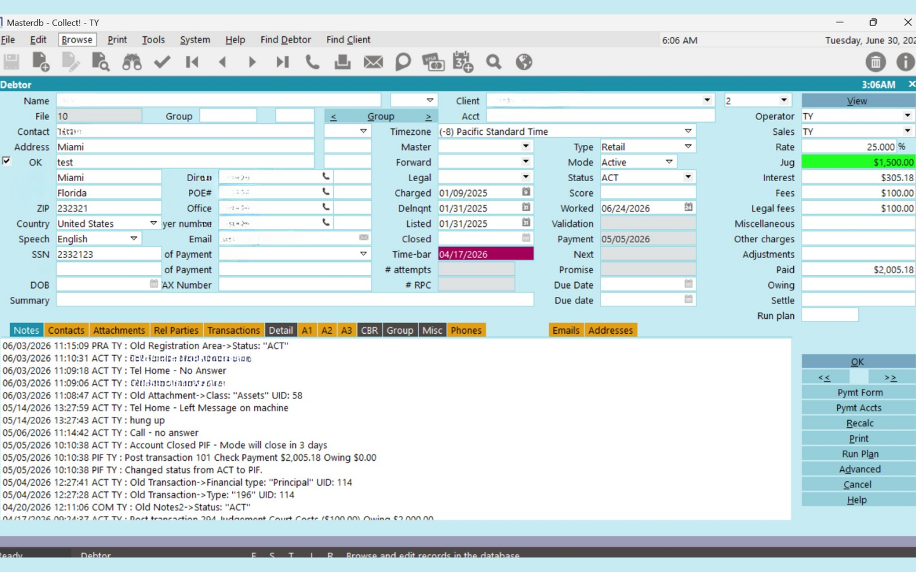This screenshot has width=916, height=572.
Task: Click the phone icon beside POE# field
Action: (x=326, y=192)
